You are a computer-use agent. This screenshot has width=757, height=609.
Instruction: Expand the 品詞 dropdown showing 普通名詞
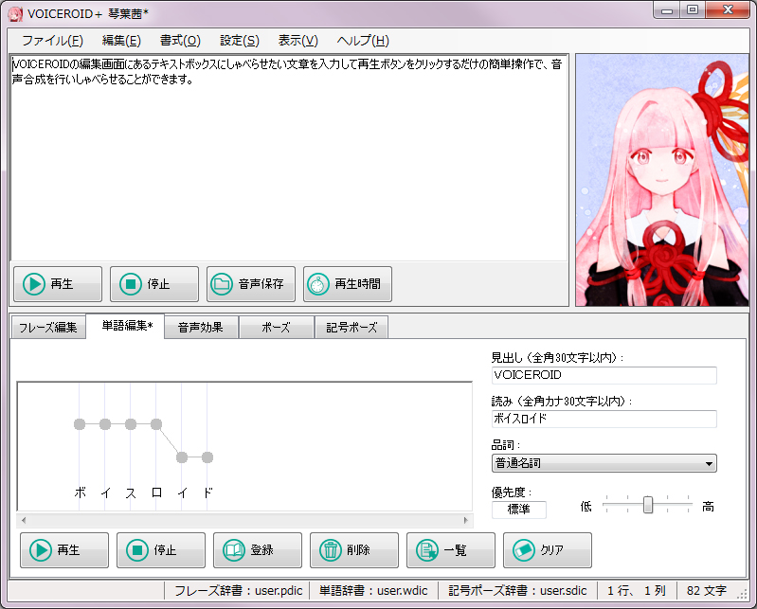point(604,463)
